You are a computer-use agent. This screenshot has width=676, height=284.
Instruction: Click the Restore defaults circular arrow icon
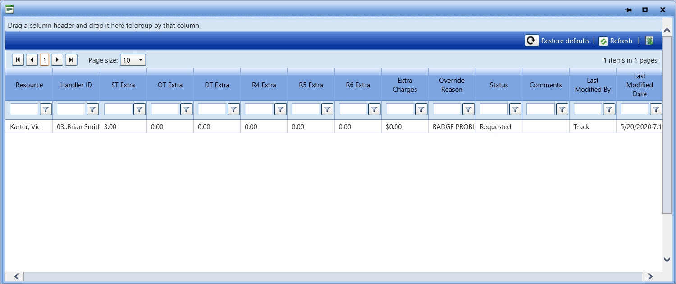click(x=532, y=41)
